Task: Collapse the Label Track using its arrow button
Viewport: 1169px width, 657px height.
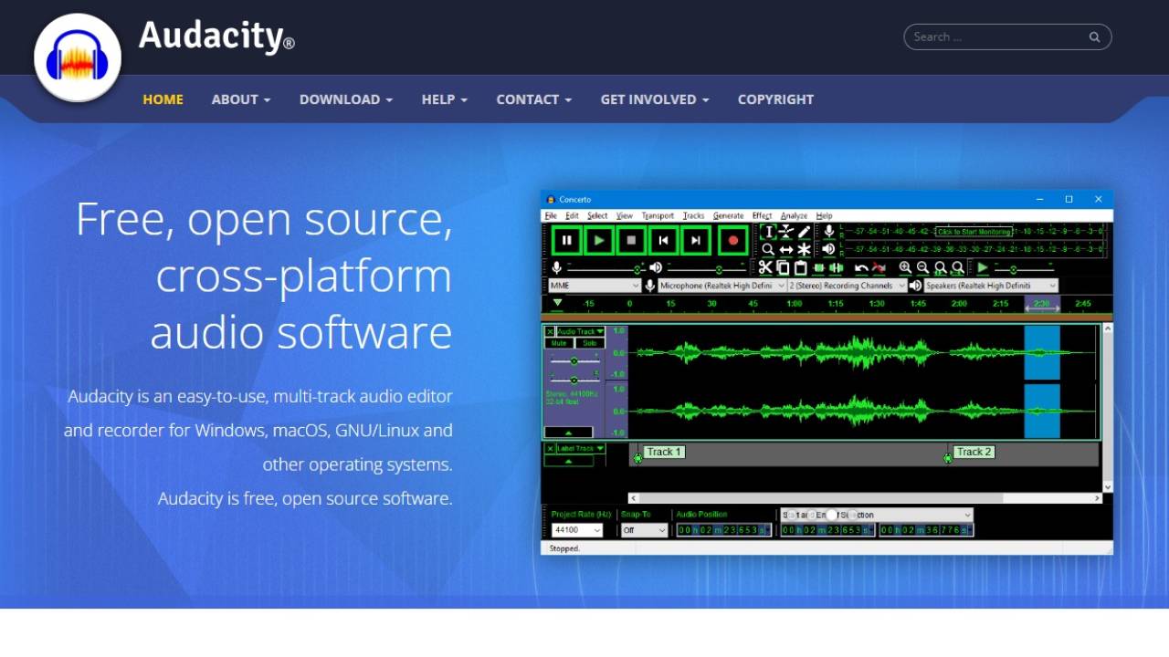Action: tap(568, 462)
